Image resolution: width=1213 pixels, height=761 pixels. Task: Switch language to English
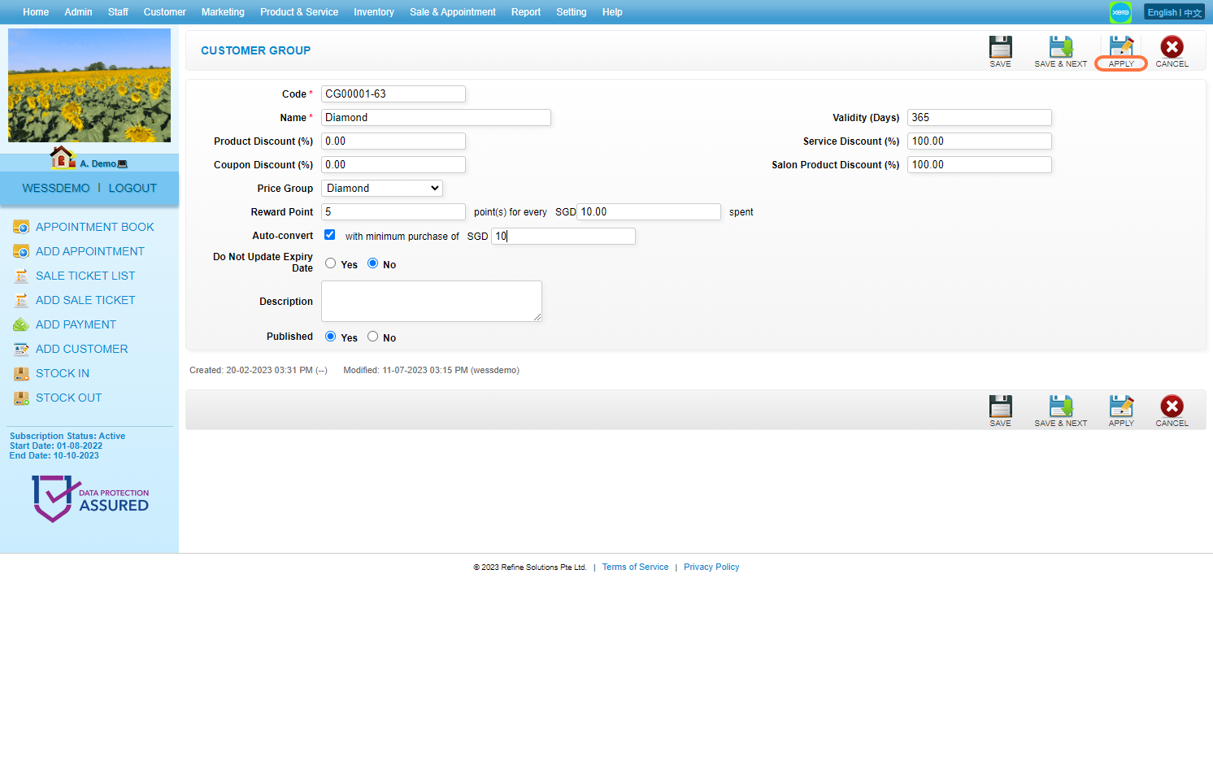[x=1162, y=12]
